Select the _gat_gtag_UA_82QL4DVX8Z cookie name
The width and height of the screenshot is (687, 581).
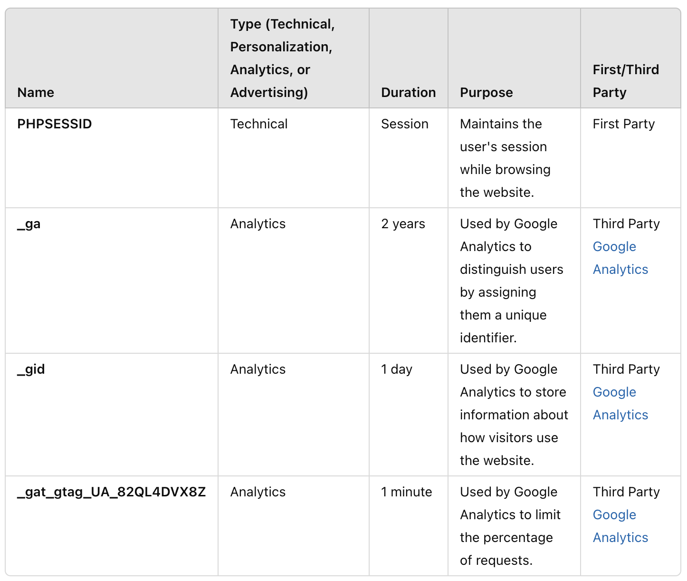pyautogui.click(x=112, y=492)
